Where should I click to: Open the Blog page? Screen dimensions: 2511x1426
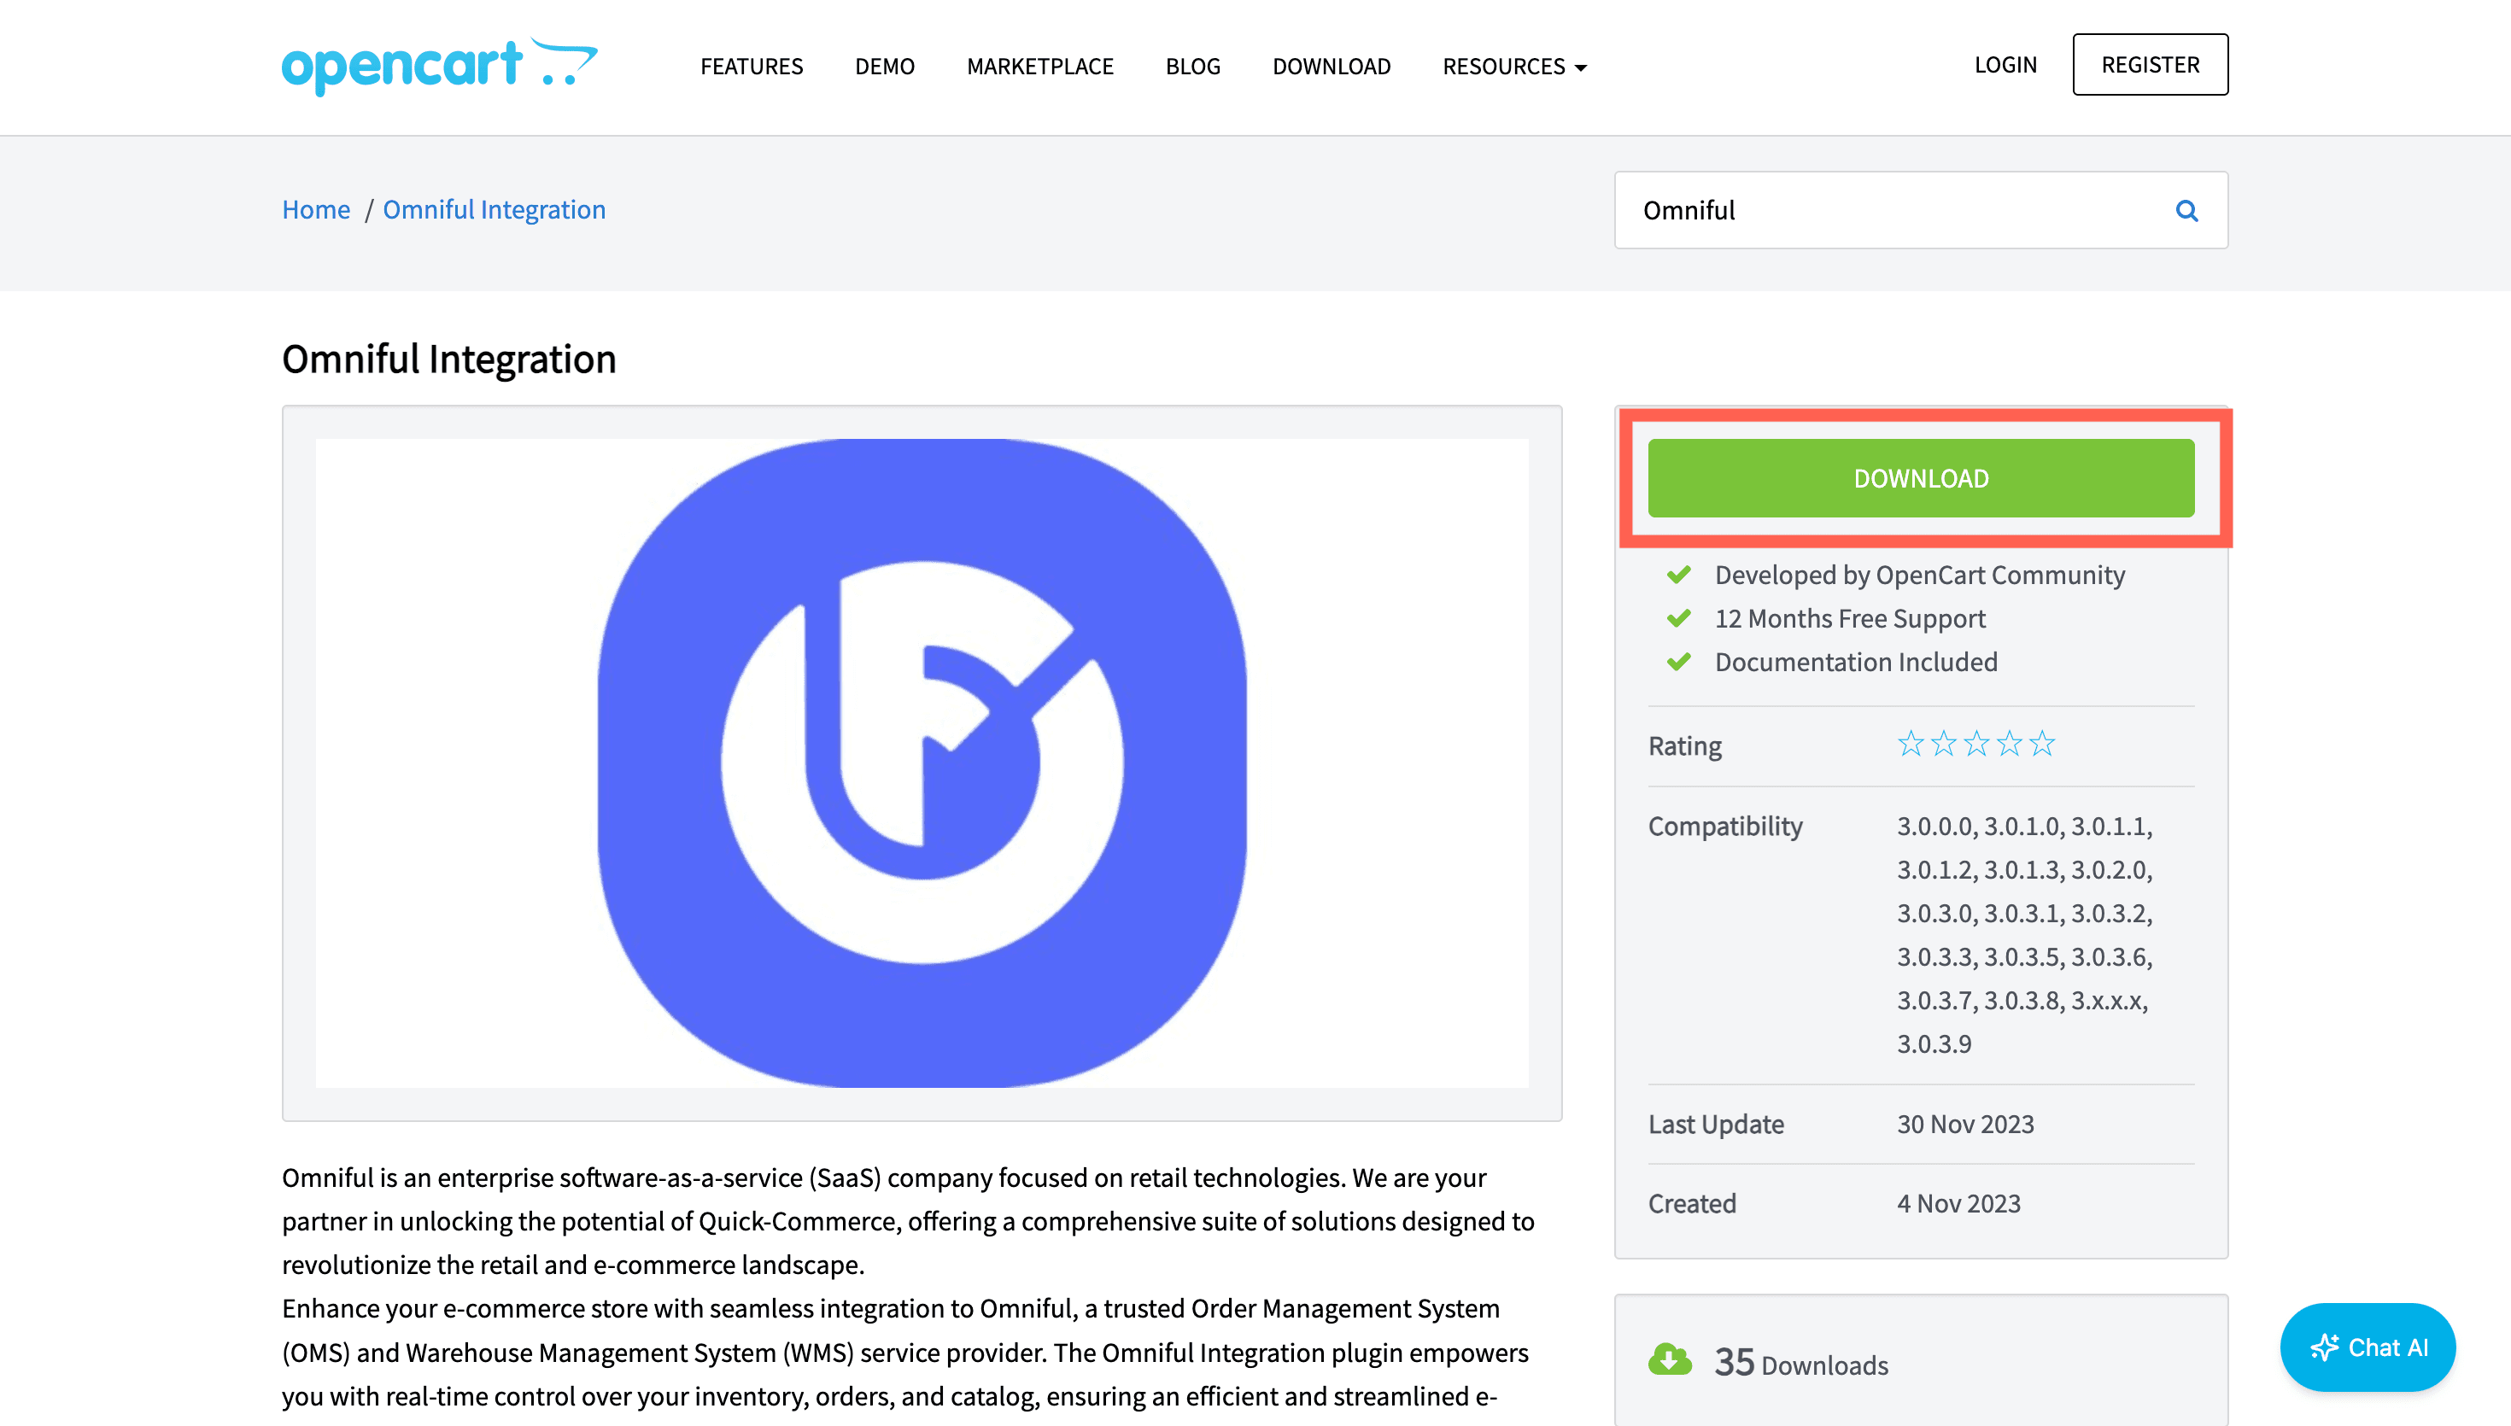1193,67
